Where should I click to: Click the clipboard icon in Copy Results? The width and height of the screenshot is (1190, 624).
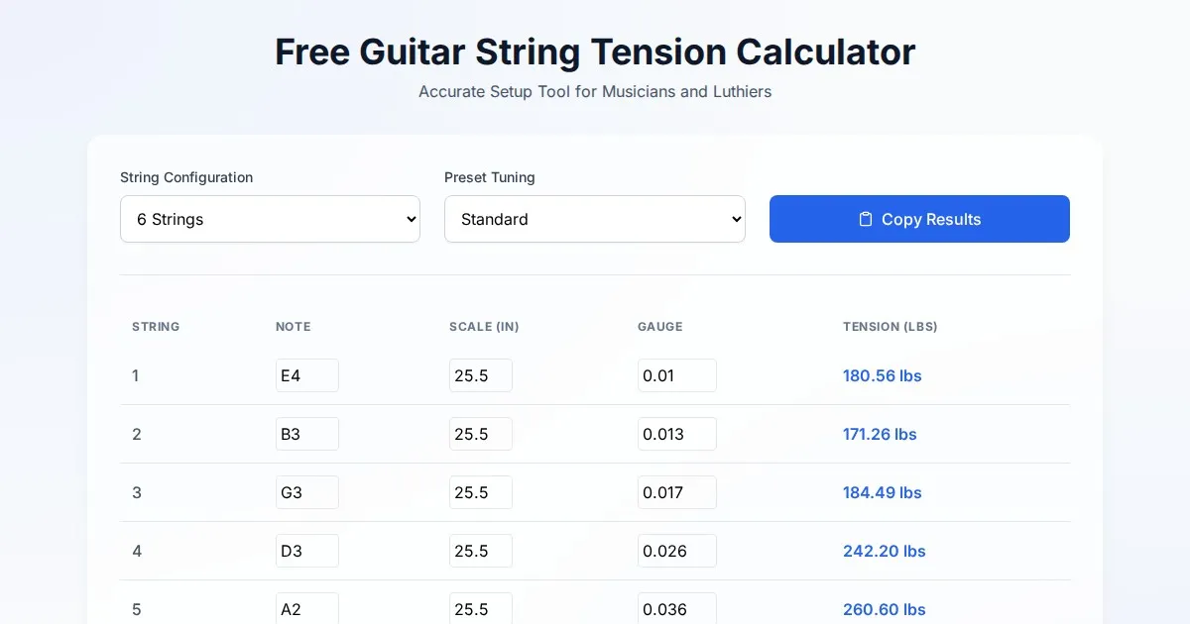tap(866, 219)
